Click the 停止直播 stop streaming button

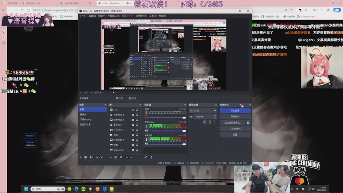[x=235, y=111]
